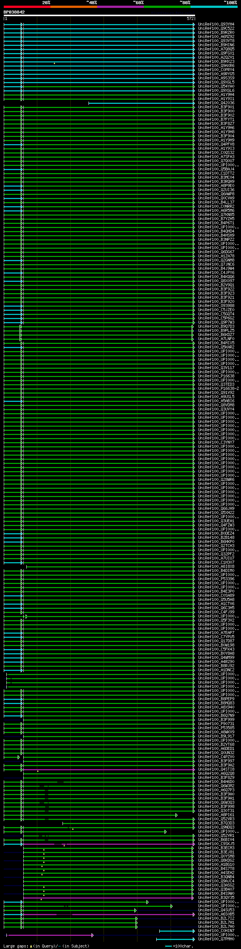Viewport: 241px width, 949px height.
Task: Select label UniRef100_Q4STI8
Action: tap(216, 770)
